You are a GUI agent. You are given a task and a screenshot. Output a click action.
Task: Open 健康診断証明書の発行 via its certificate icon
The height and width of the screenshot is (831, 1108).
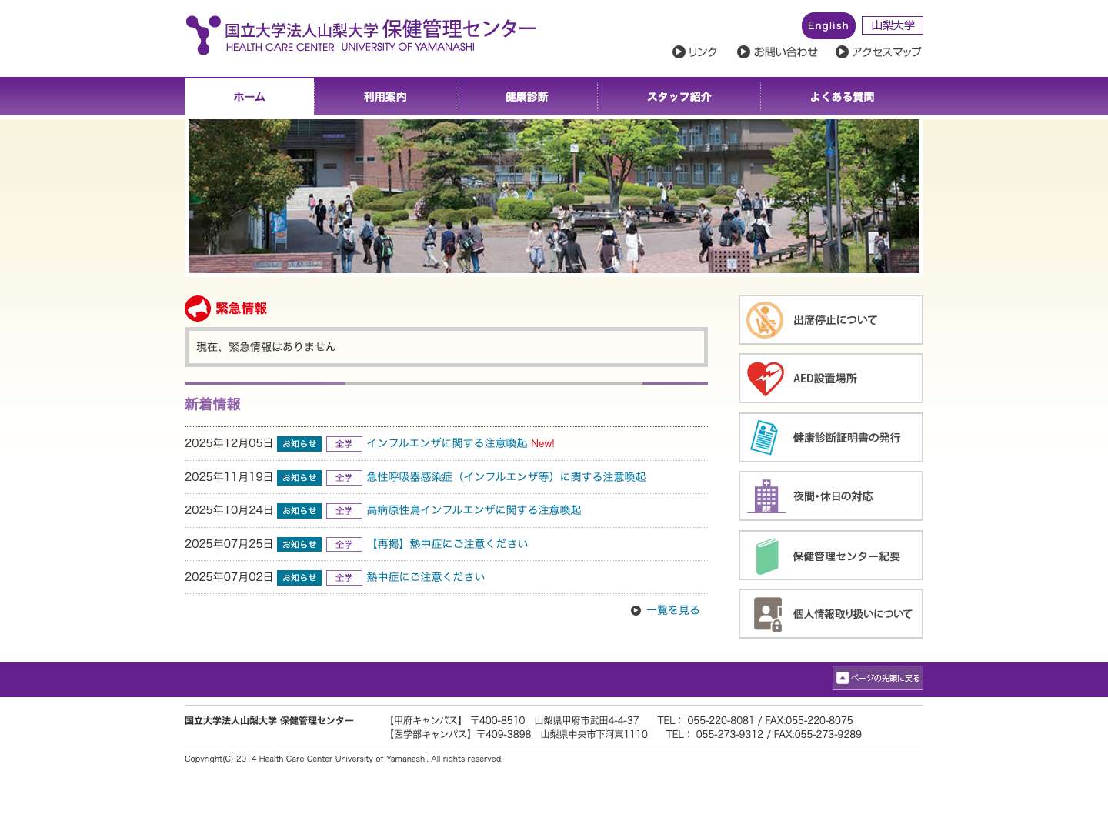tap(765, 436)
